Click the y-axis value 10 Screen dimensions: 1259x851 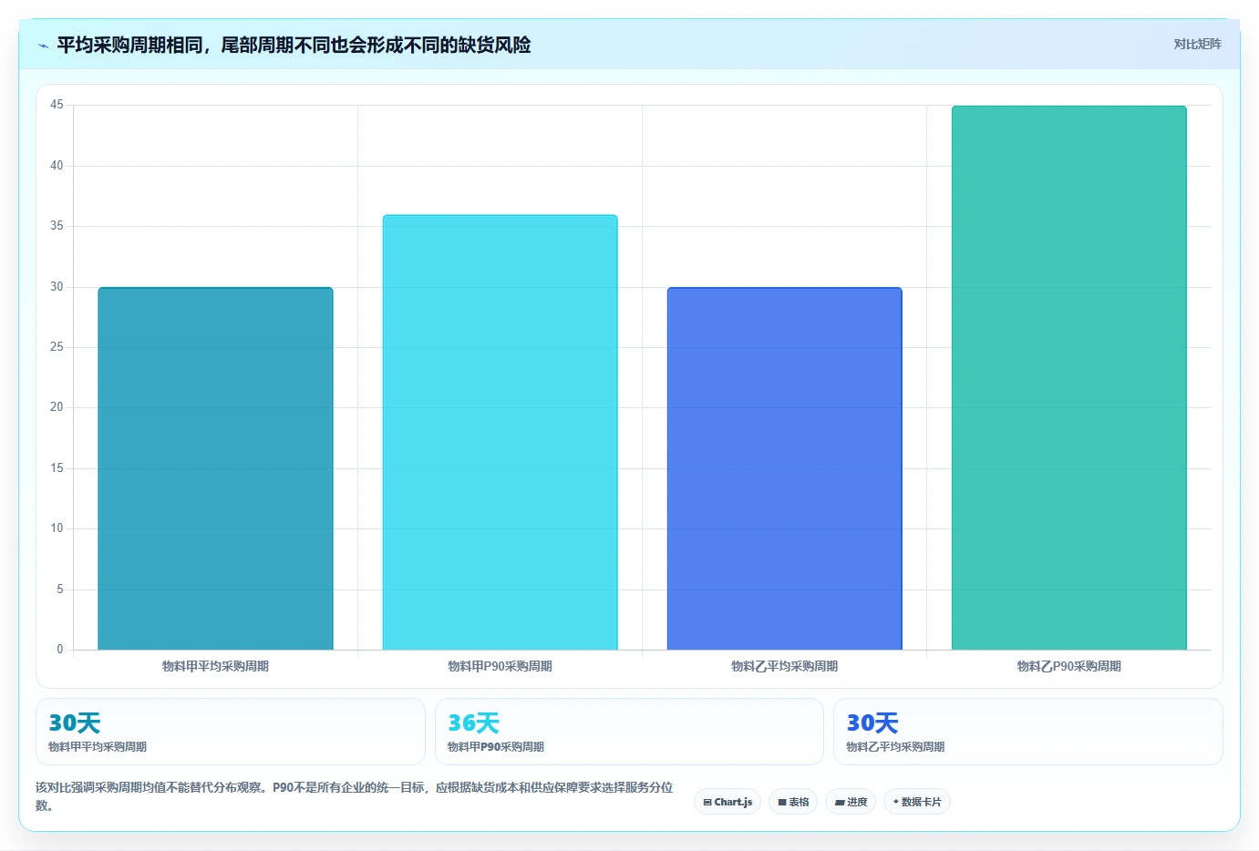[57, 528]
